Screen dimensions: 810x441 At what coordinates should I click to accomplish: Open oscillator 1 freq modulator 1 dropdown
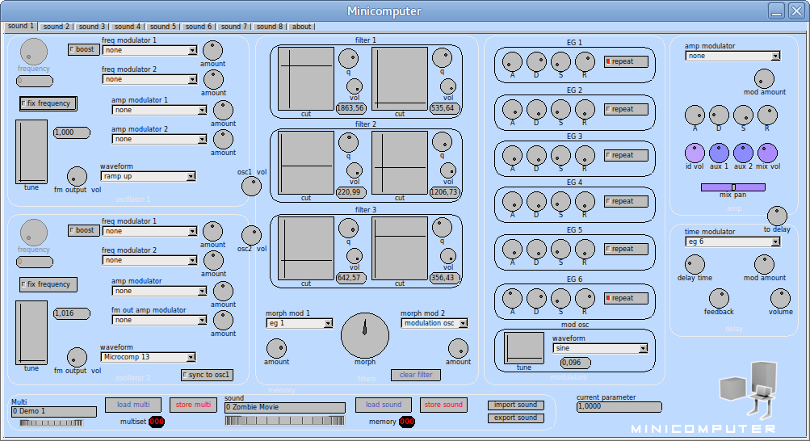[150, 50]
